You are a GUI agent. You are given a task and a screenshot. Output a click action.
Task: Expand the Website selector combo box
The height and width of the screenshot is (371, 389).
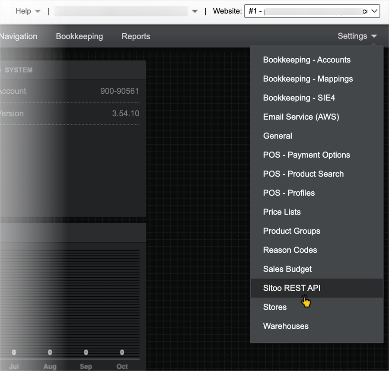tap(312, 11)
